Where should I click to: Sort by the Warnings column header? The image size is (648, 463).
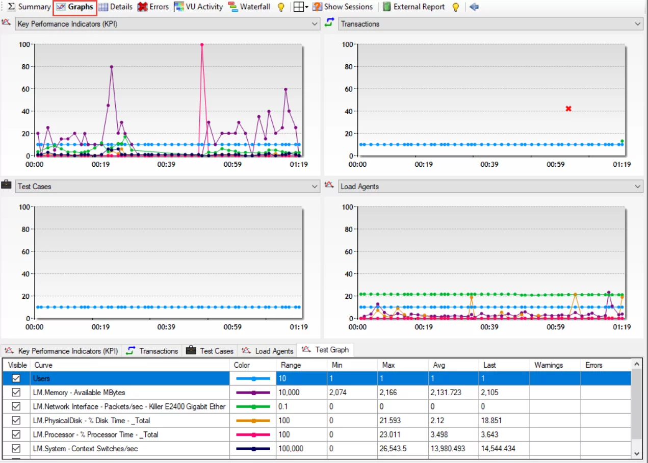(x=555, y=365)
